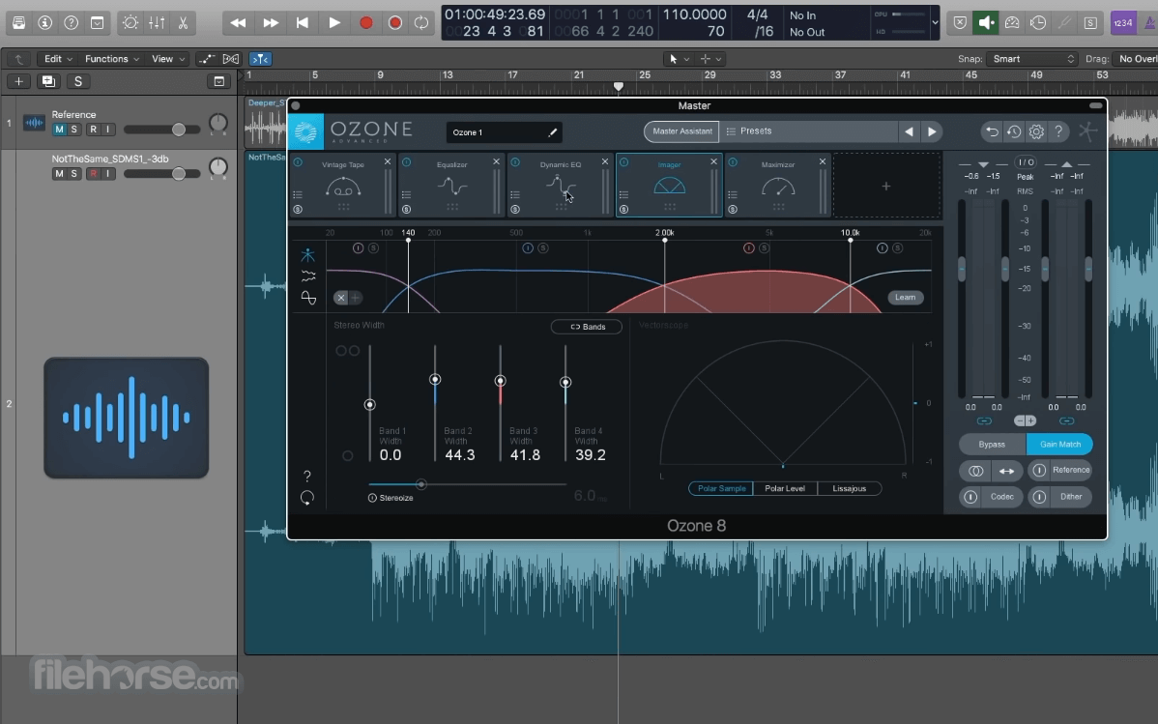Open the Editors scissors icon
The image size is (1158, 724).
(183, 23)
